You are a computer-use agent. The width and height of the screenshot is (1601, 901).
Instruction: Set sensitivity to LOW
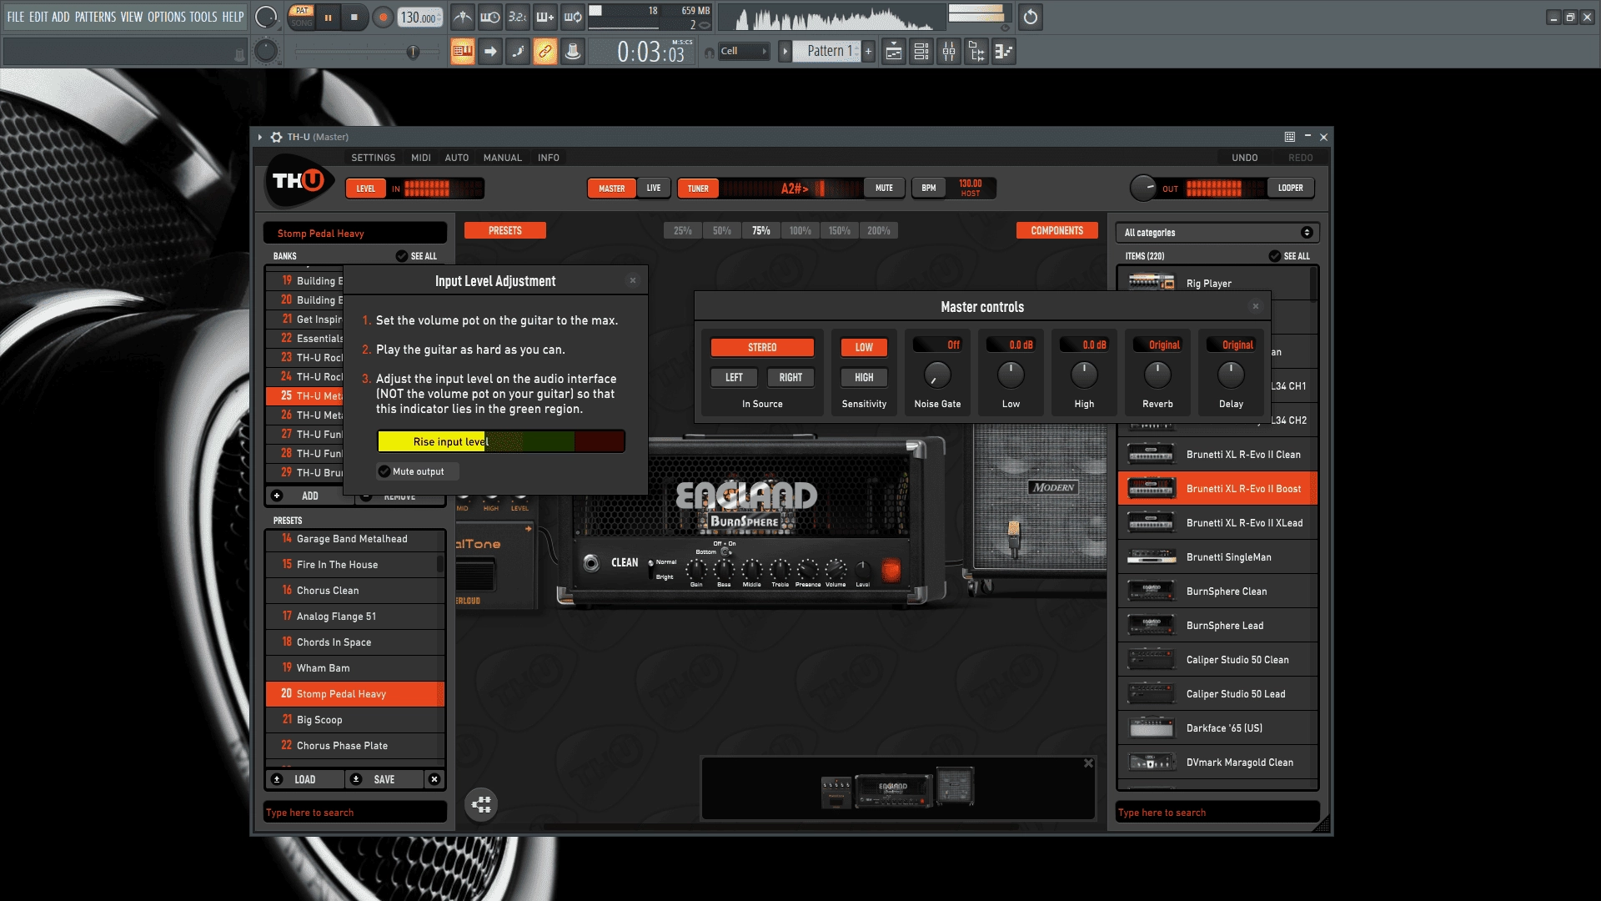click(864, 347)
